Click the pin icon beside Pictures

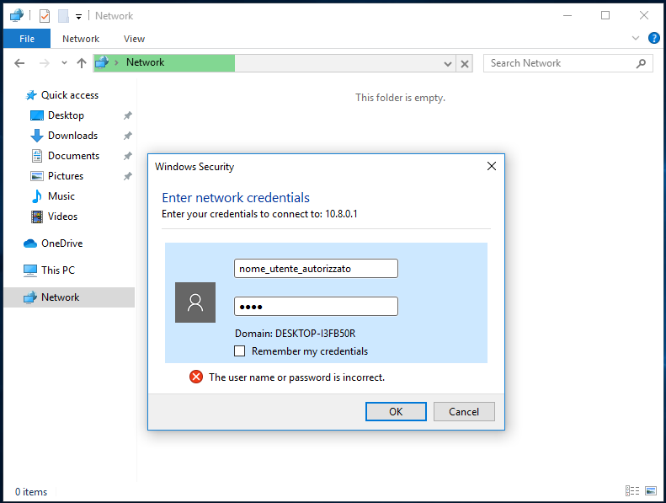coord(127,176)
